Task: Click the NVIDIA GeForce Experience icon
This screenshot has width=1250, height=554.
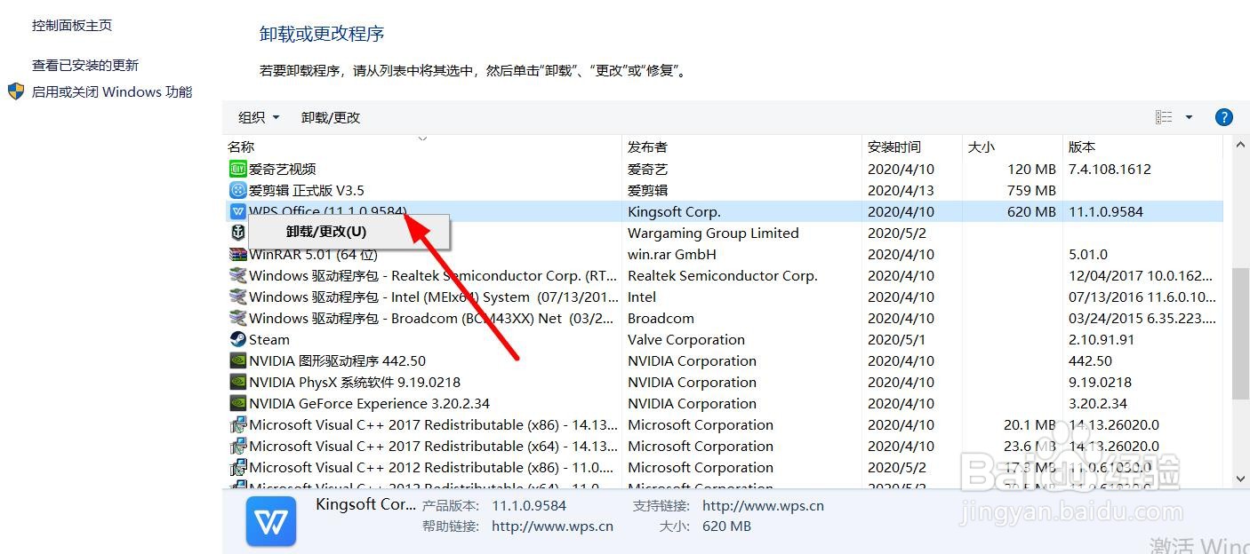Action: pos(237,403)
